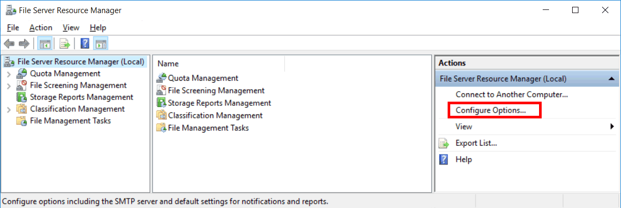
Task: Click the File Server Resource Manager title icon
Action: tap(11, 10)
